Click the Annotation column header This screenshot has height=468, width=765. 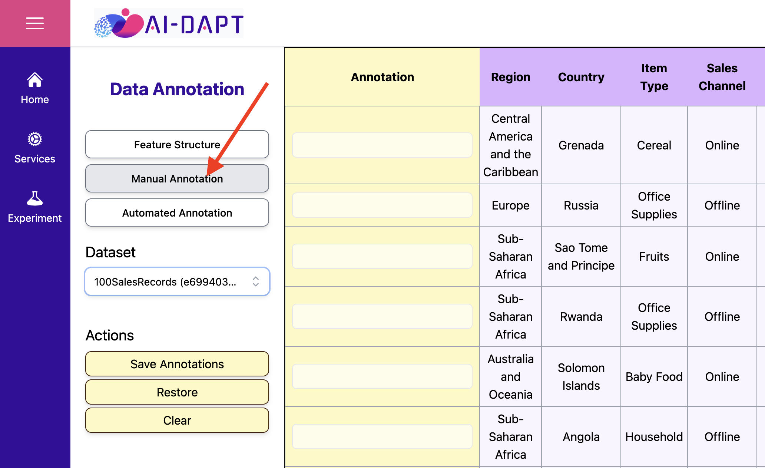[x=382, y=77]
